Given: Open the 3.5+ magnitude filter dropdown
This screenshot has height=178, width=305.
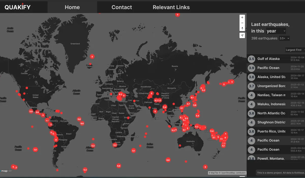Looking at the screenshot, I should tap(284, 38).
